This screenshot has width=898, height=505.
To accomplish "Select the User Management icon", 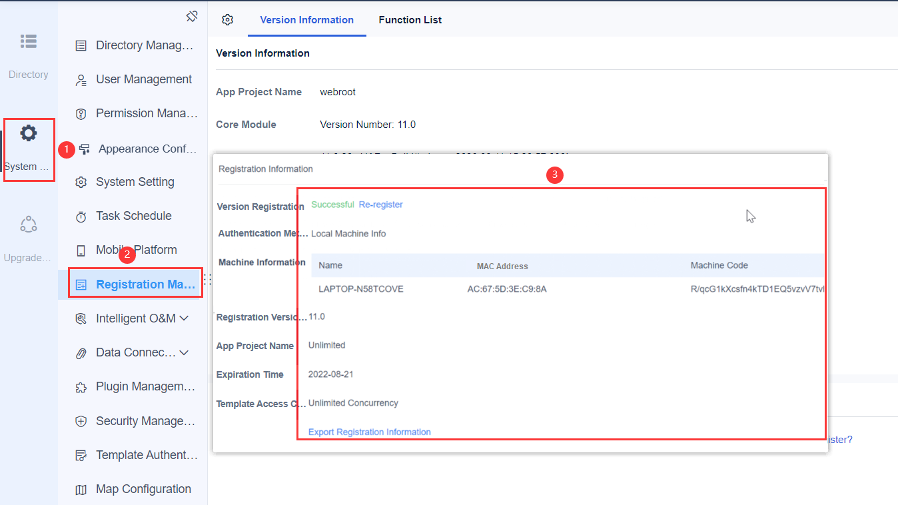I will [x=81, y=79].
